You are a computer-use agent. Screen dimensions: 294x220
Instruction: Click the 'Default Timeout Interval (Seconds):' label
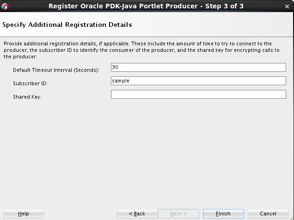(x=56, y=70)
